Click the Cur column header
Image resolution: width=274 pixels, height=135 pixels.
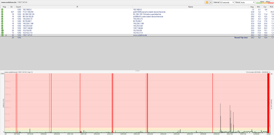pyautogui.click(x=265, y=7)
